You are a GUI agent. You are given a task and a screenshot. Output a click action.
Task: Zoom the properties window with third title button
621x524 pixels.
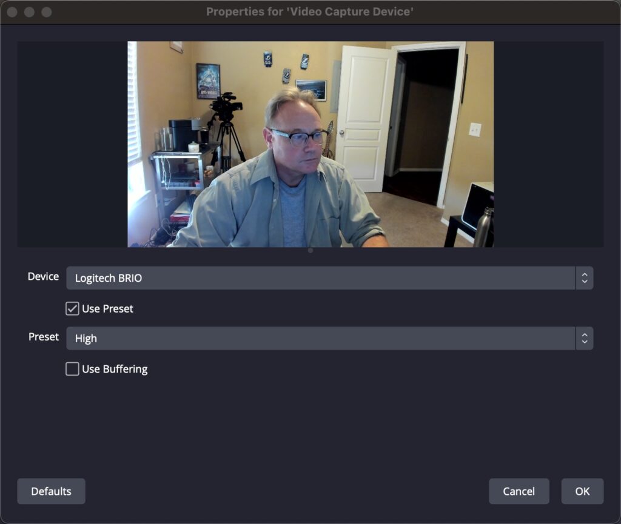47,12
